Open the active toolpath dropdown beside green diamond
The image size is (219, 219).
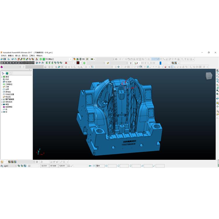click(104, 63)
